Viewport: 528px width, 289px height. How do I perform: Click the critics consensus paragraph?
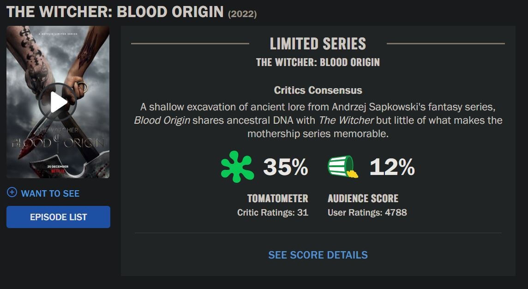[x=318, y=120]
